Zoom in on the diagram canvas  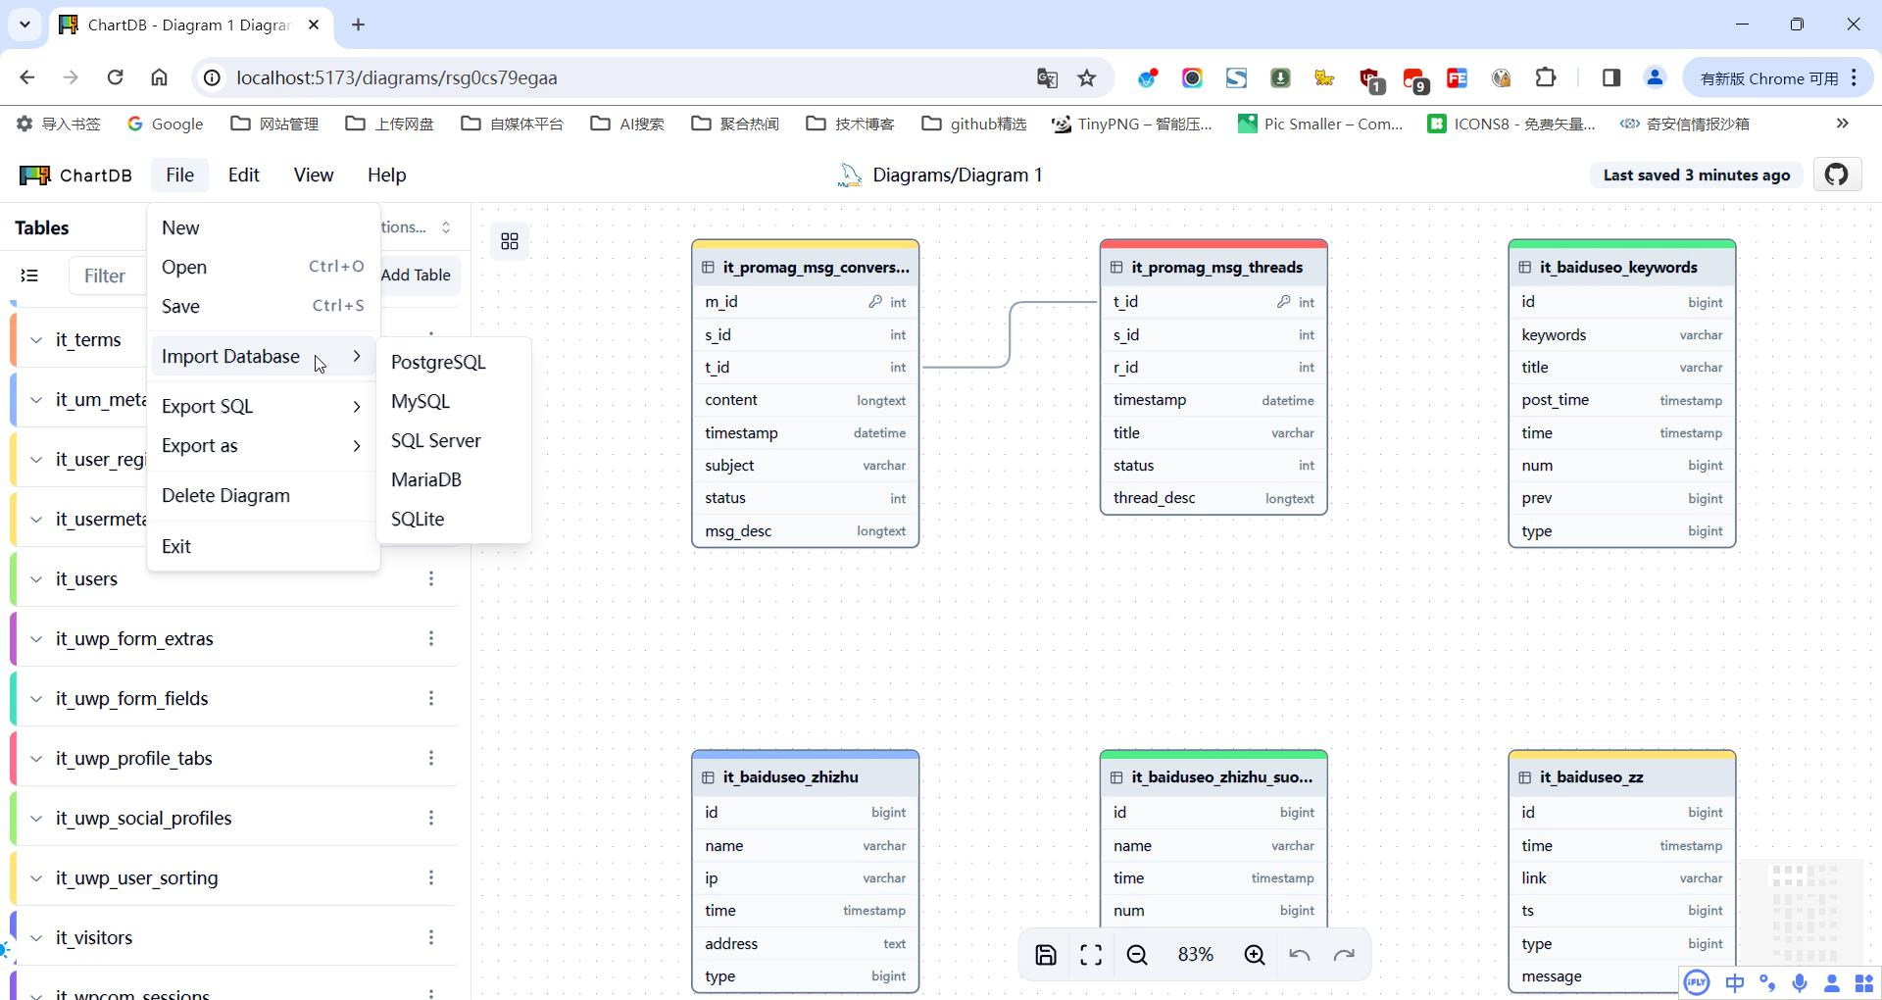tap(1255, 954)
